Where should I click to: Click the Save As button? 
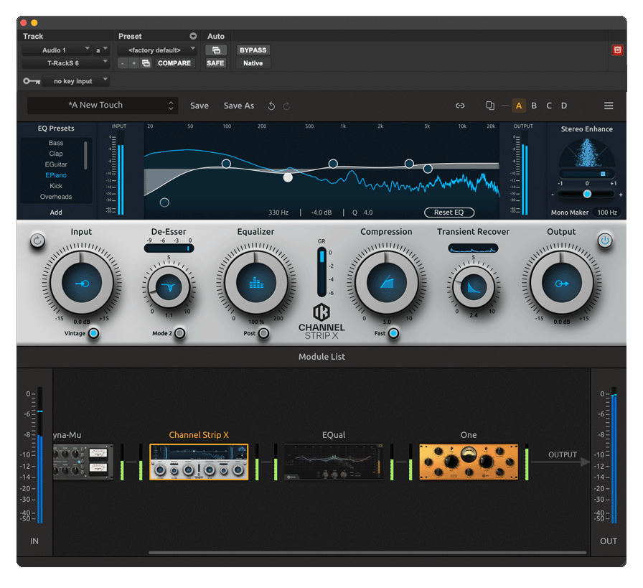[x=238, y=106]
